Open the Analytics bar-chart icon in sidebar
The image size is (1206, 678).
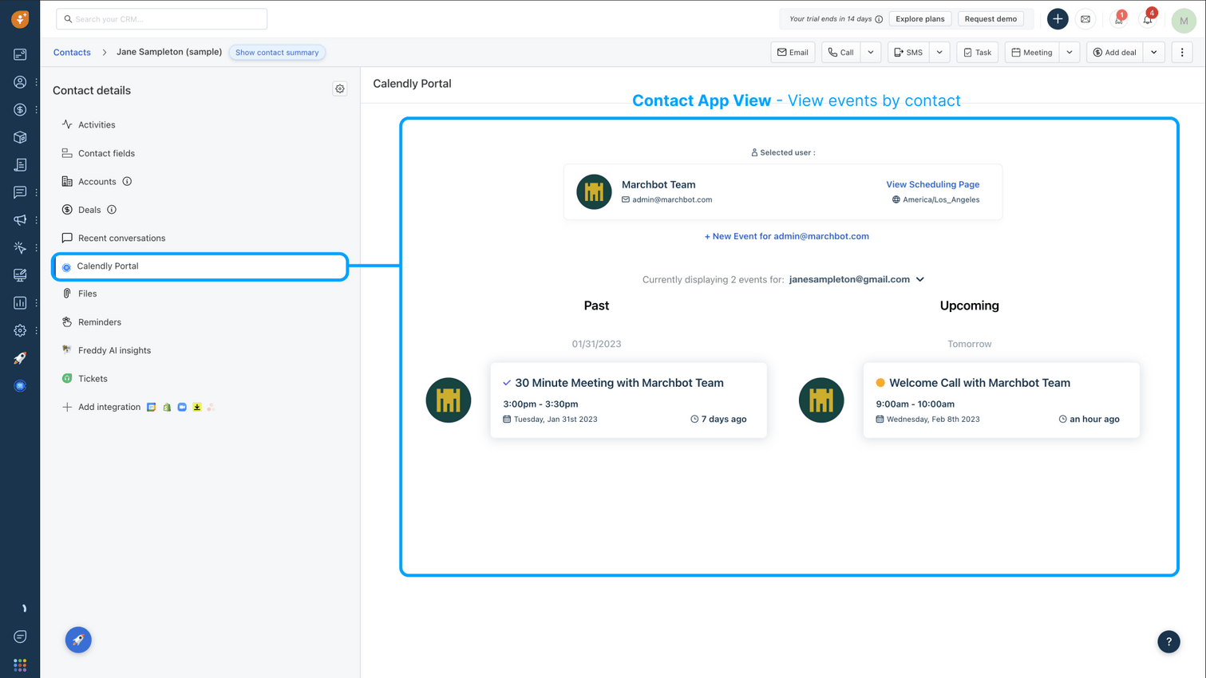(x=20, y=303)
